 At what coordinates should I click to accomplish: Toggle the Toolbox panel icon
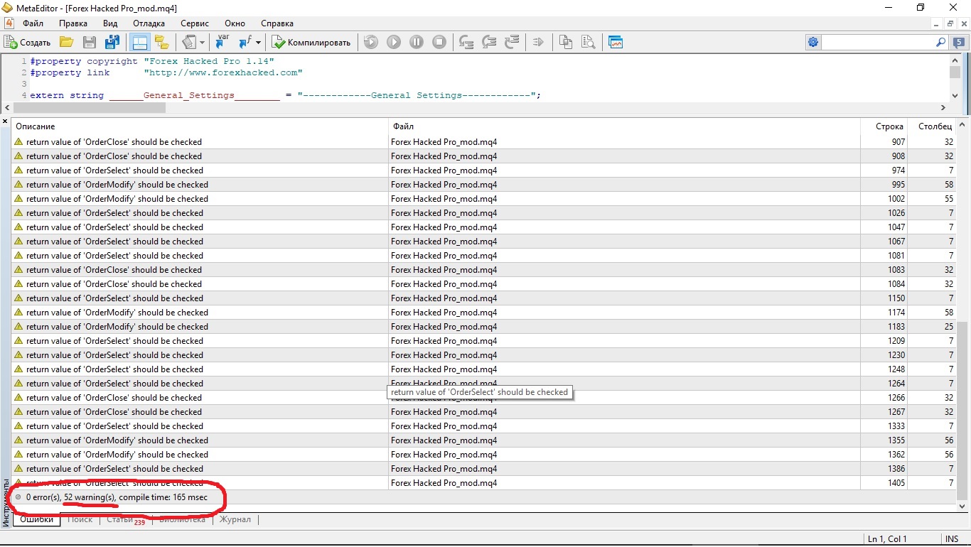click(x=139, y=43)
